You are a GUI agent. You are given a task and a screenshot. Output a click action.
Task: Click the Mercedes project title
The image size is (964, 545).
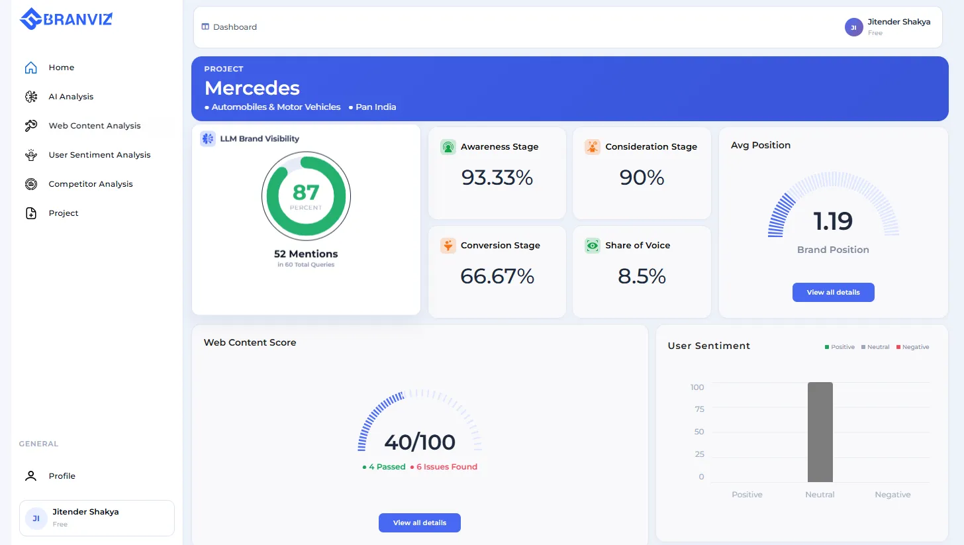(x=252, y=88)
